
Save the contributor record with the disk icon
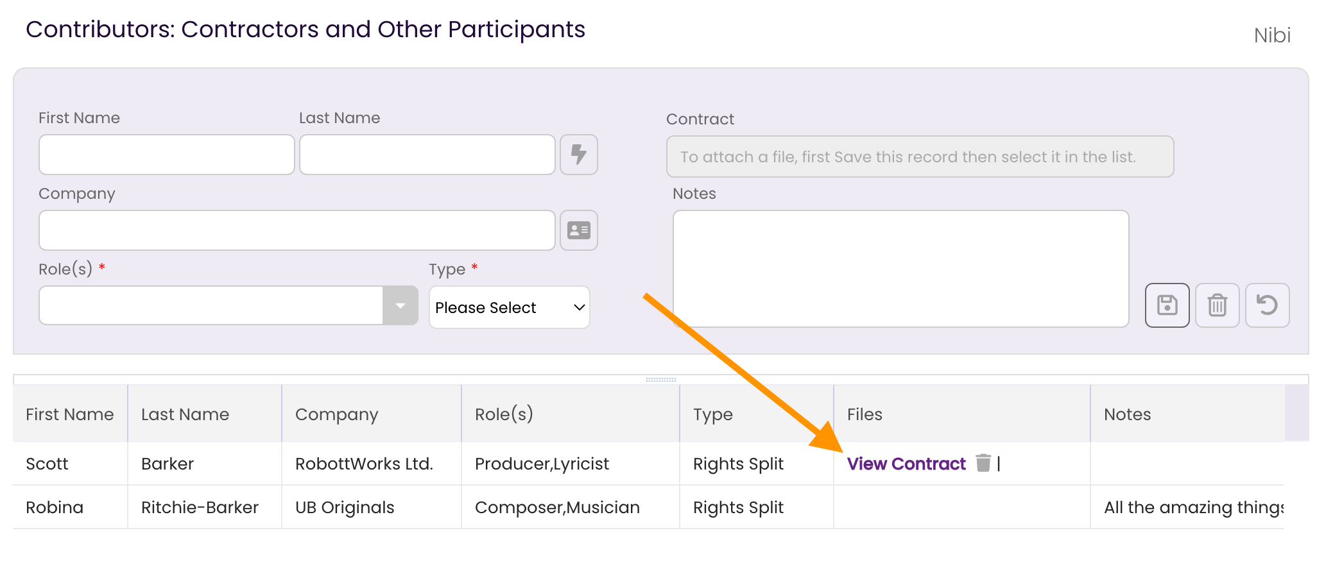pos(1167,305)
